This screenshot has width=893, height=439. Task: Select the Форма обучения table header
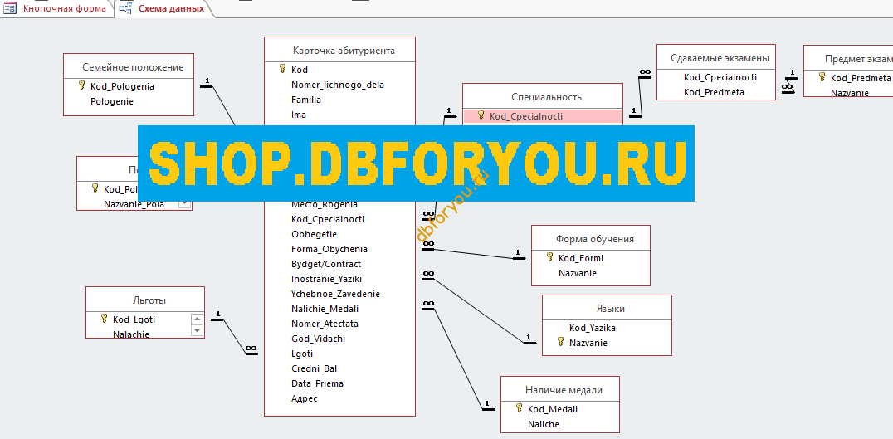[591, 238]
